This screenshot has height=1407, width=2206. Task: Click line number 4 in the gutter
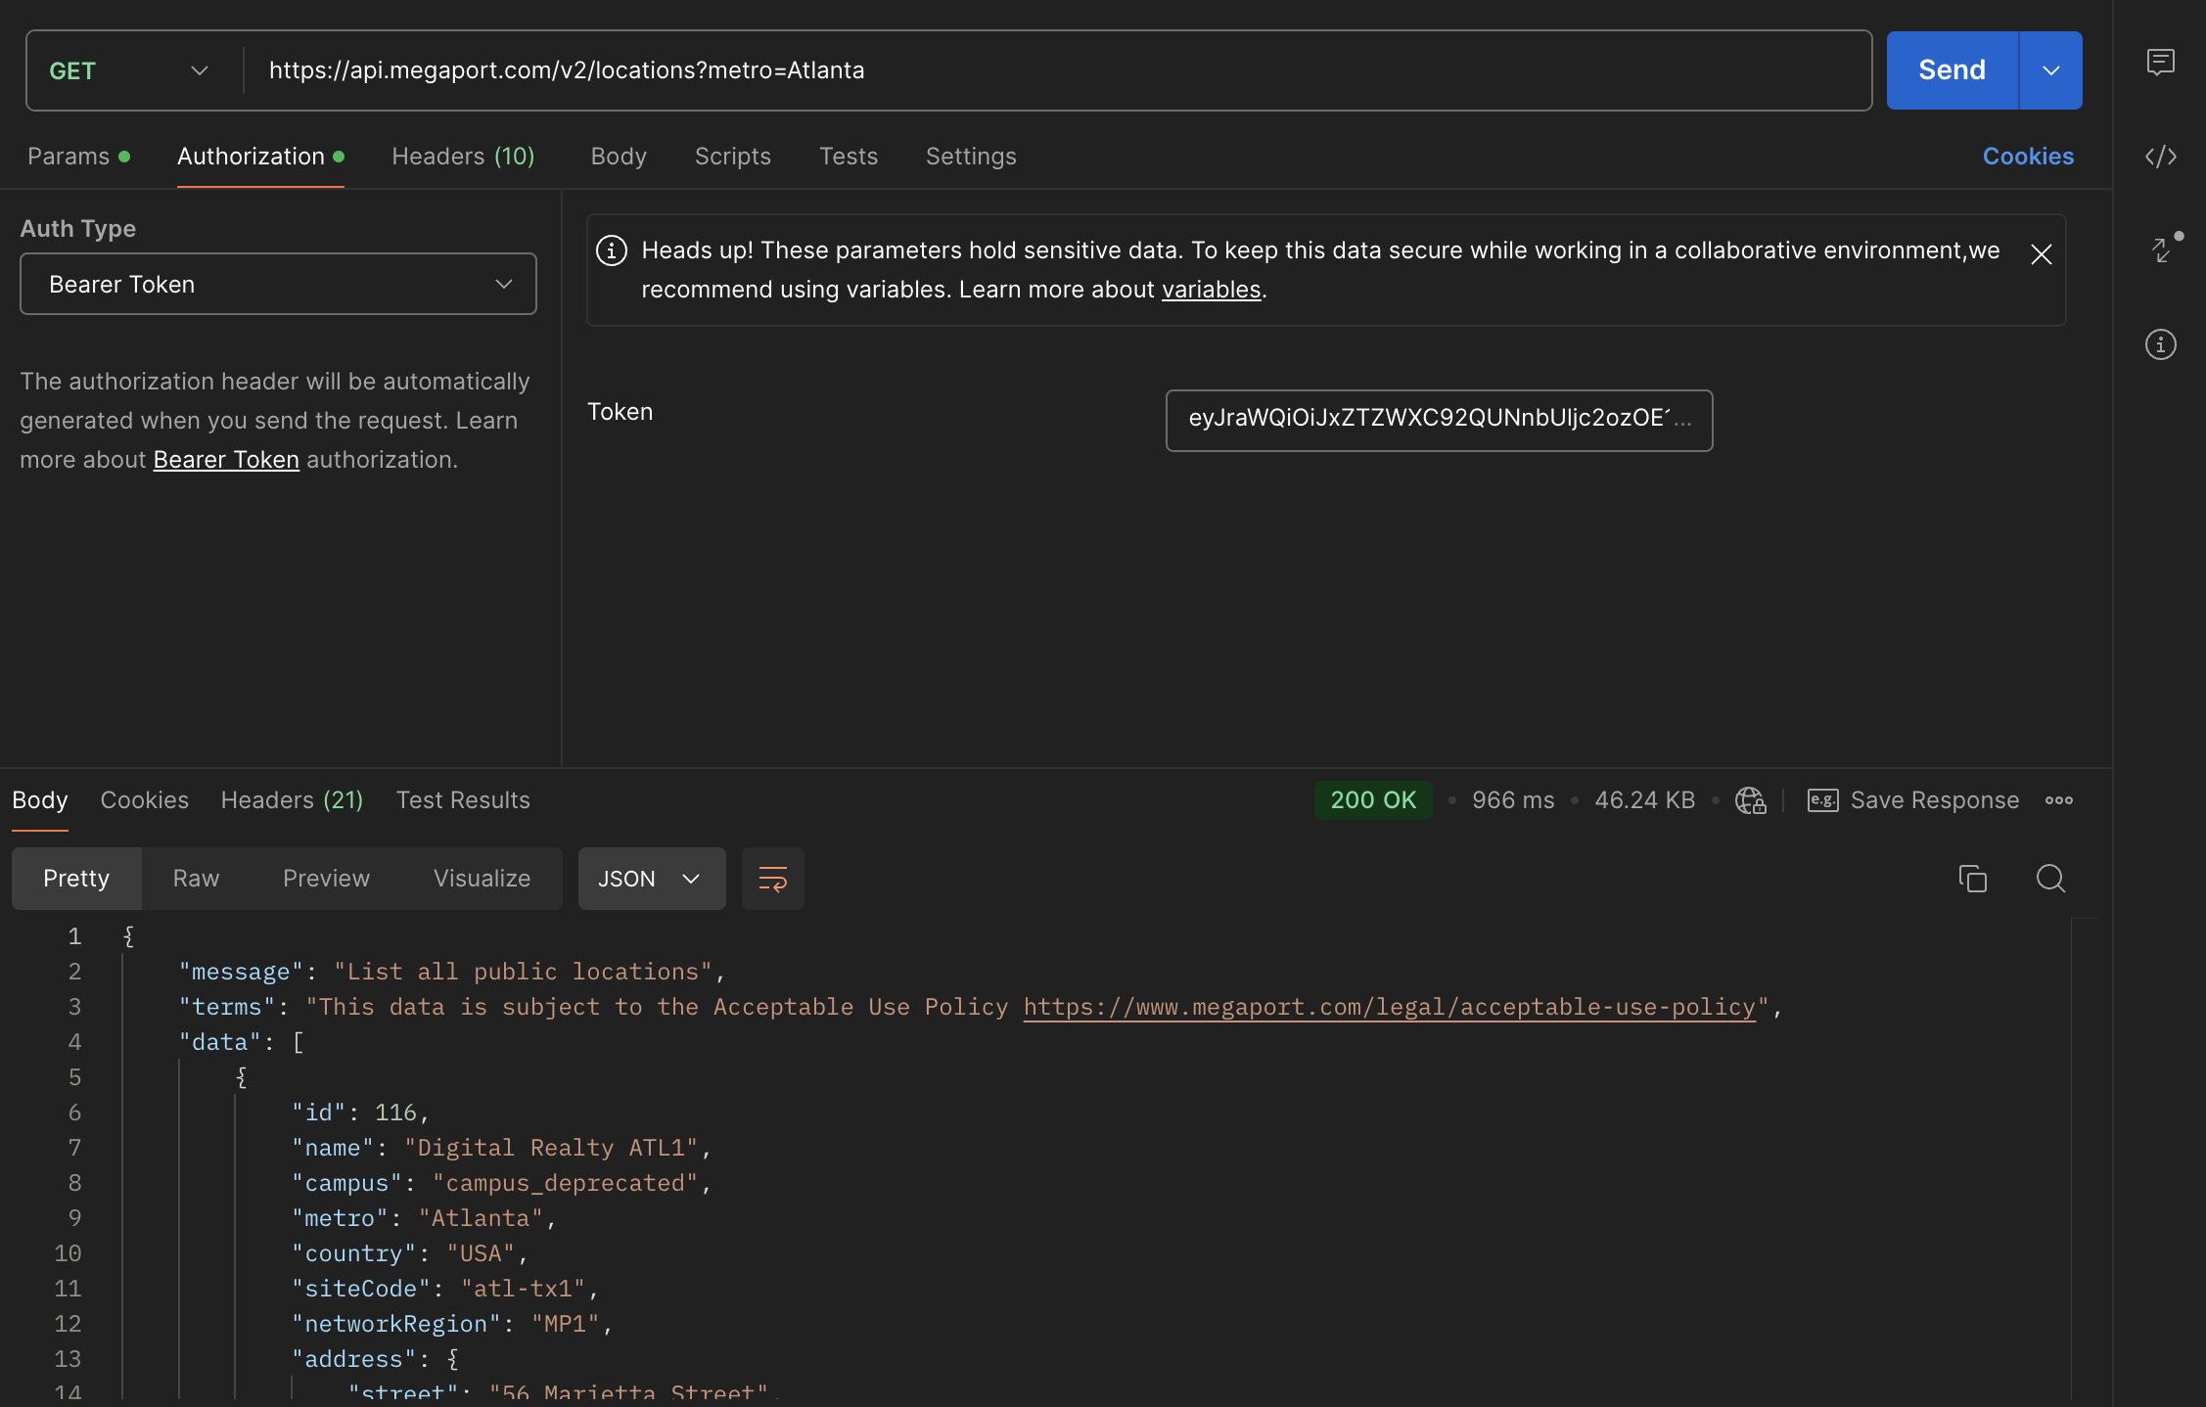click(74, 1042)
